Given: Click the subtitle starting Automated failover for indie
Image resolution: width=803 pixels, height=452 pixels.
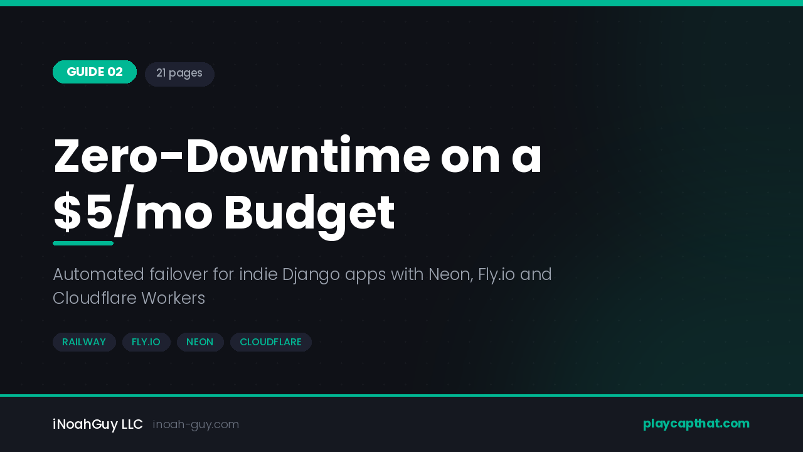Looking at the screenshot, I should click(x=302, y=286).
